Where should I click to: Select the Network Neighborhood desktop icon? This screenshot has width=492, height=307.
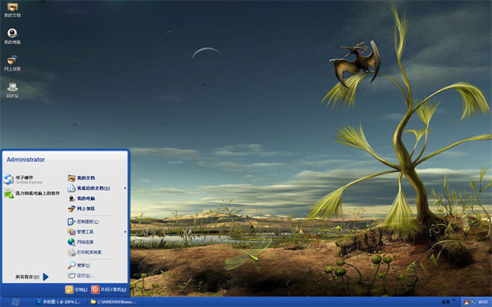[x=12, y=63]
